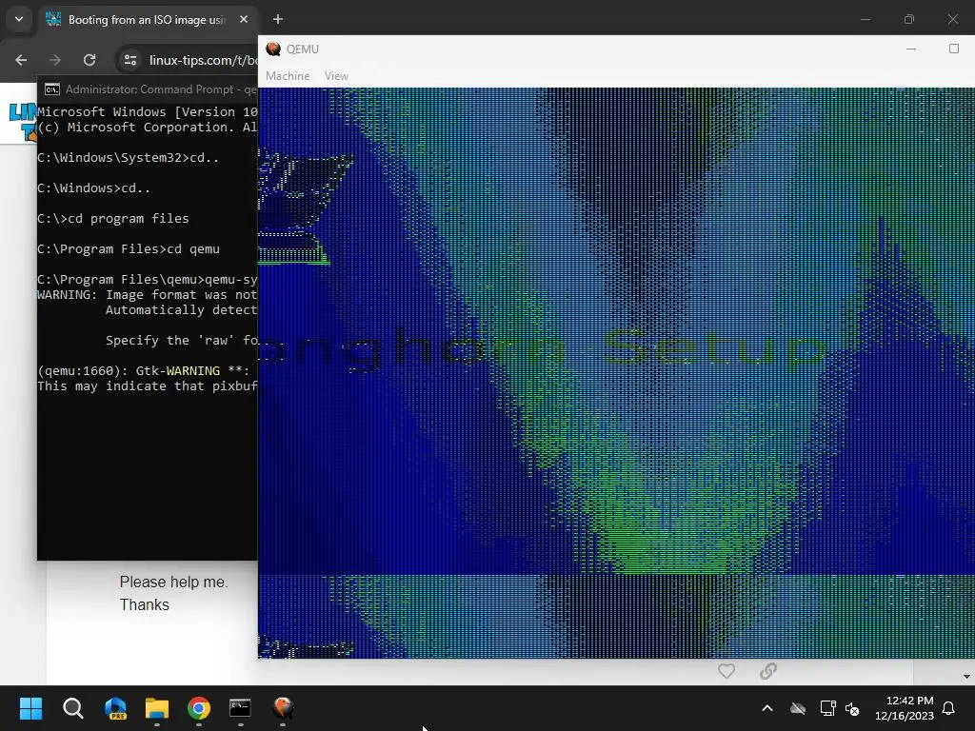Close the 'Booting from an ISO image' tab
Screen dimensions: 975x731
244,19
